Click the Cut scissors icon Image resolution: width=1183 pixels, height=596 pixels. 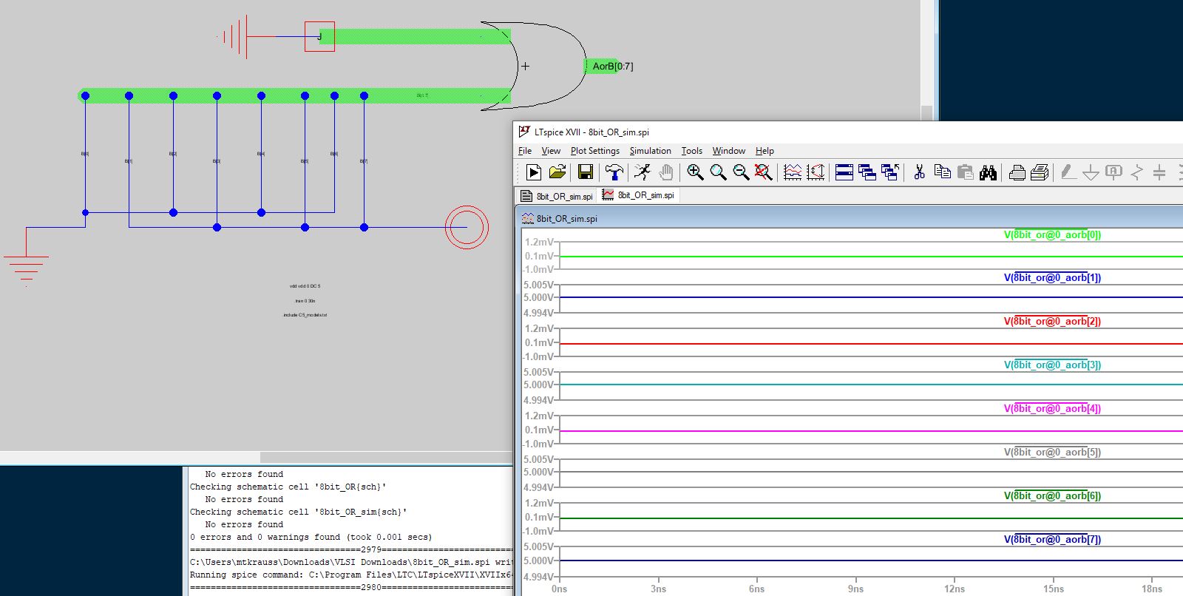coord(919,172)
